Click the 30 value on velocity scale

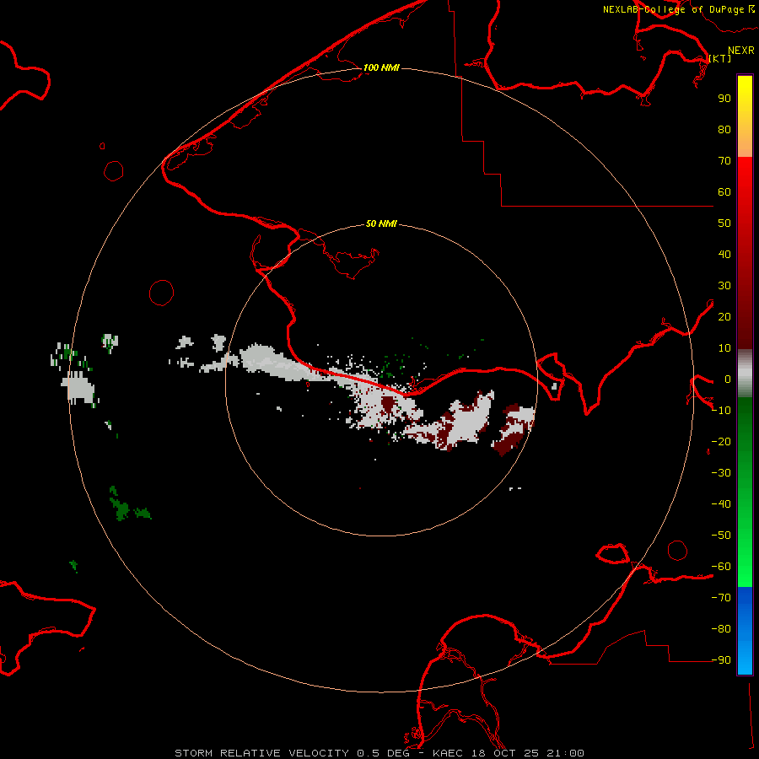pos(724,286)
